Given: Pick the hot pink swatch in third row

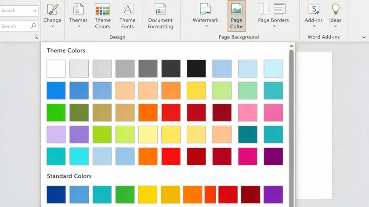Looking at the screenshot, I should pos(273,113).
